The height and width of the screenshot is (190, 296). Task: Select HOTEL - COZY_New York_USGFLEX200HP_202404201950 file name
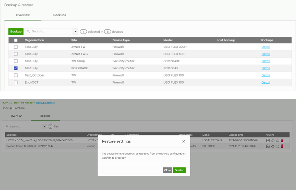[x=39, y=140]
